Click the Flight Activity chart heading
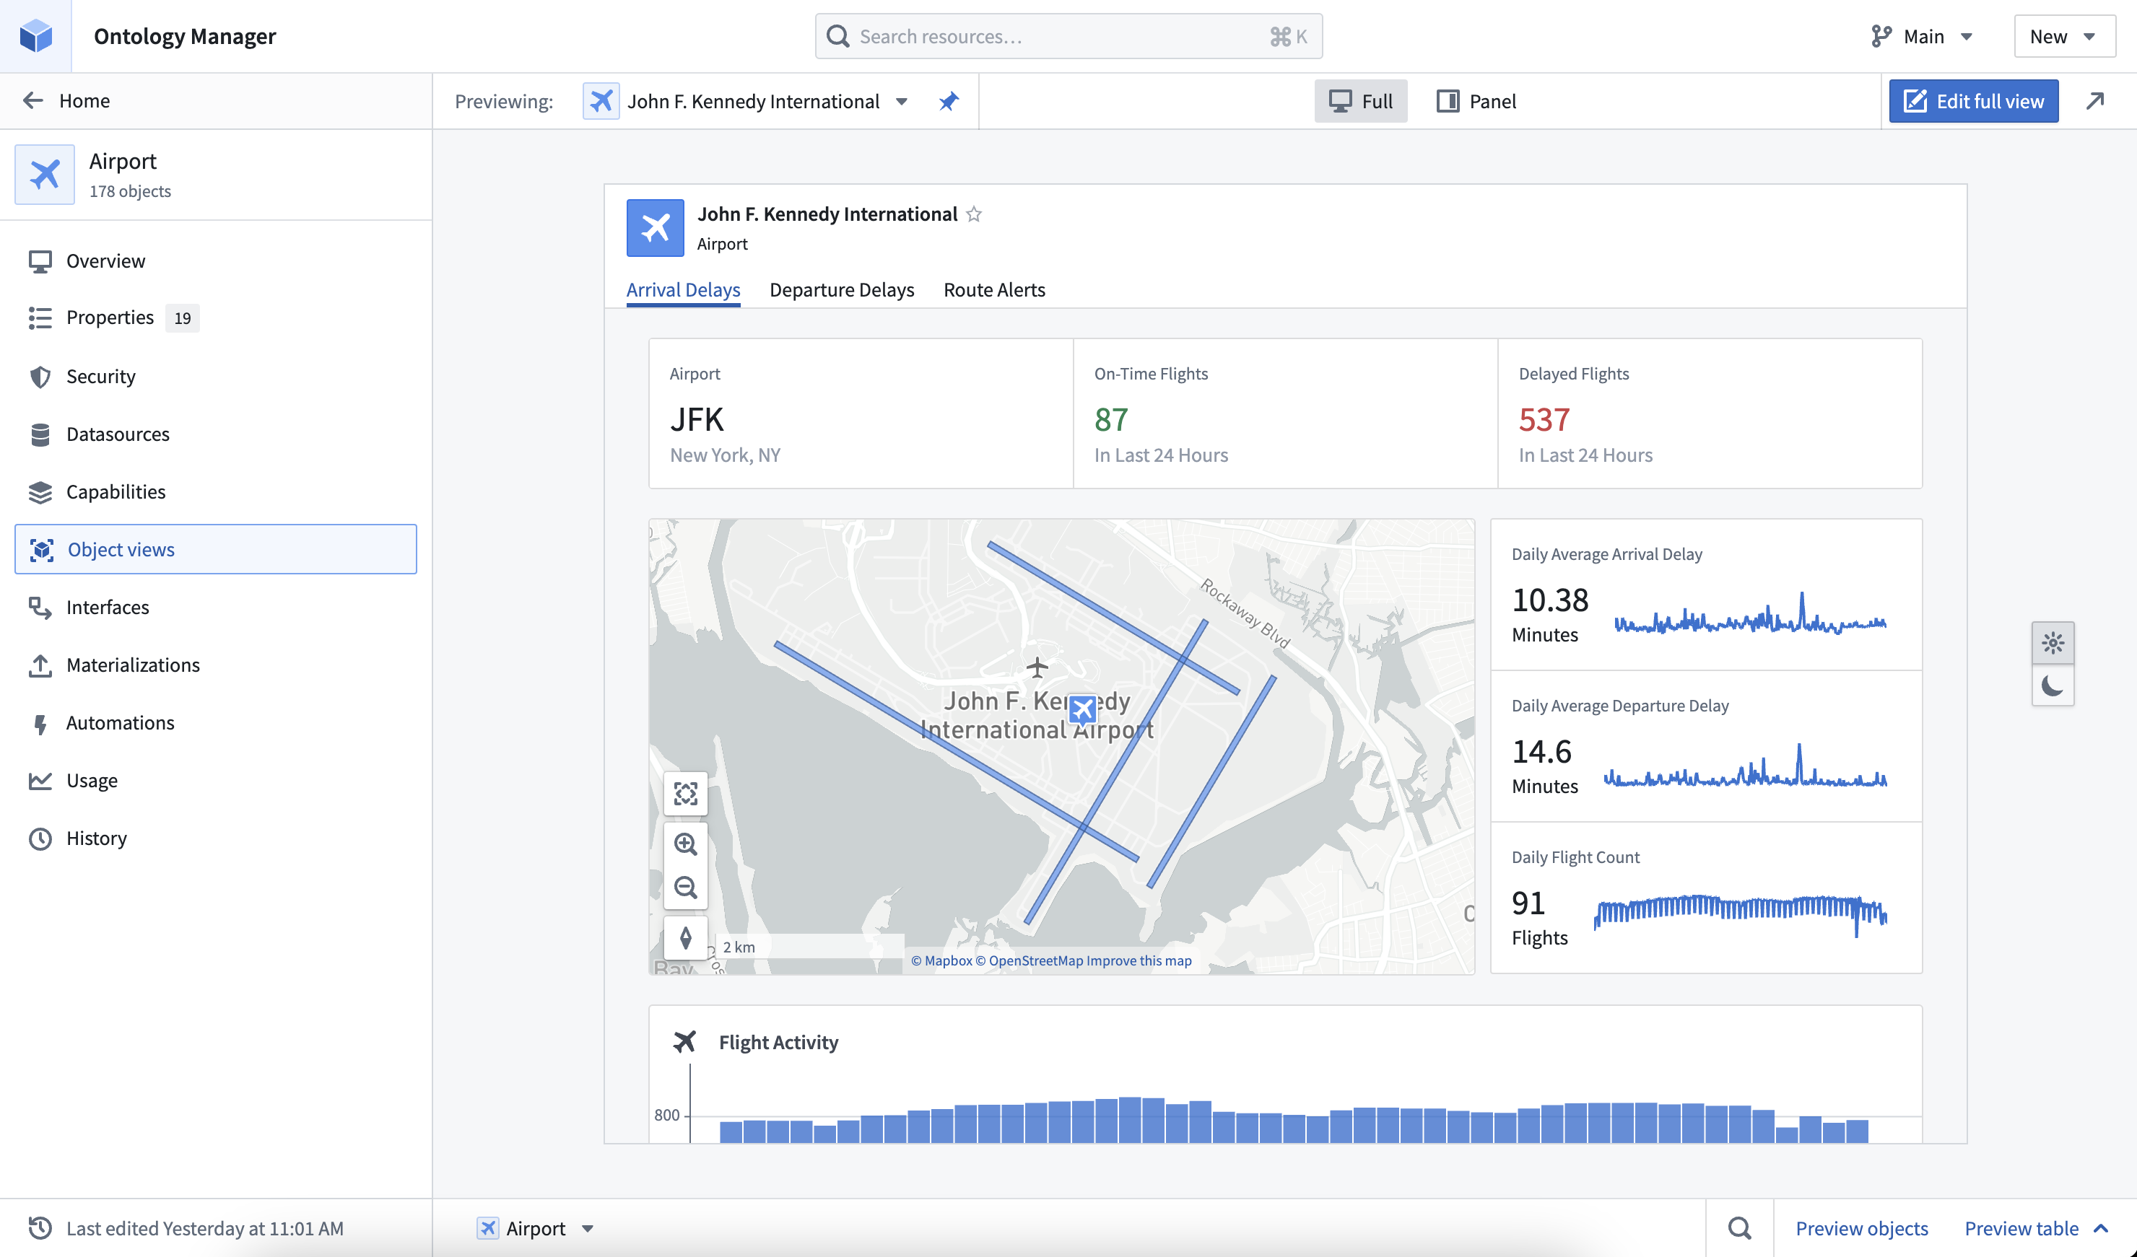This screenshot has width=2137, height=1257. 778,1042
